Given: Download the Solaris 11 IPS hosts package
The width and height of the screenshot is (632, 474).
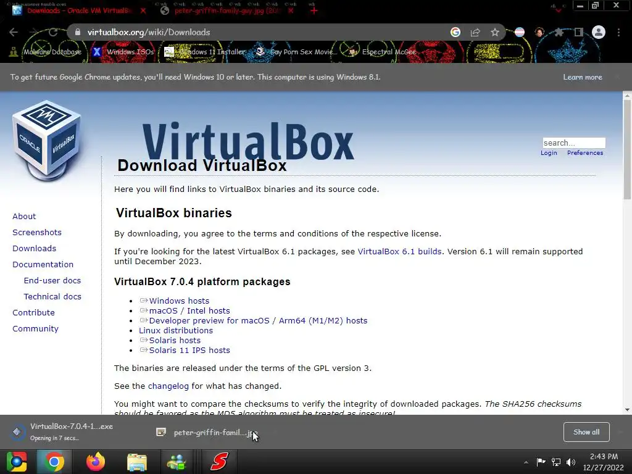Looking at the screenshot, I should coord(189,351).
